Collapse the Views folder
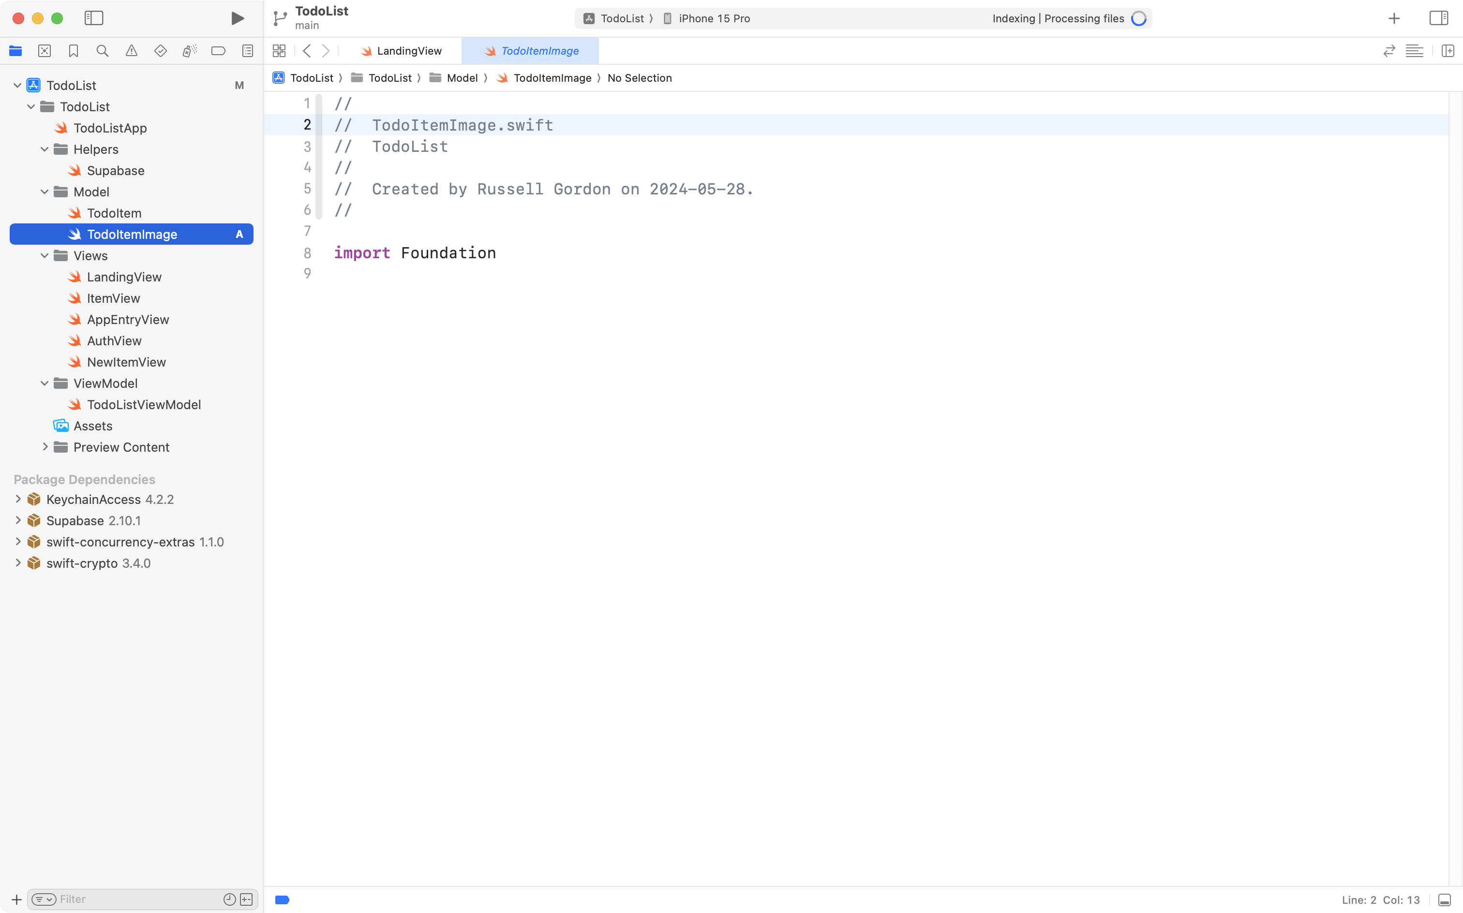 [x=43, y=255]
